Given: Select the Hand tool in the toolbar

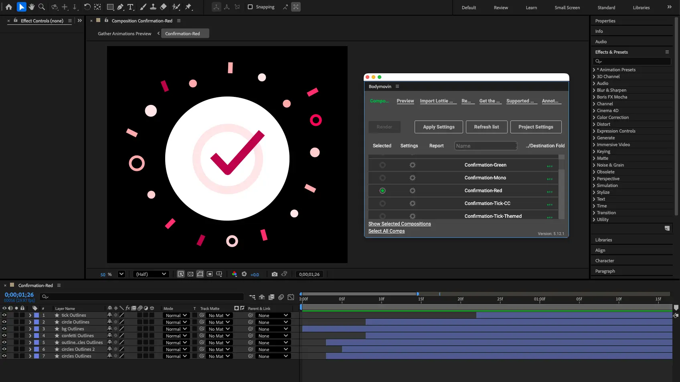Looking at the screenshot, I should (32, 7).
